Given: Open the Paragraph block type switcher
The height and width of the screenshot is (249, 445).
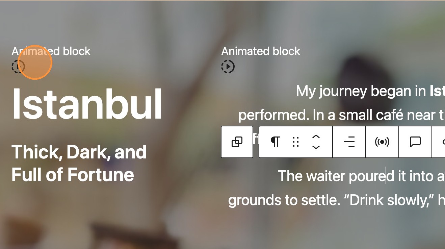Looking at the screenshot, I should 275,142.
